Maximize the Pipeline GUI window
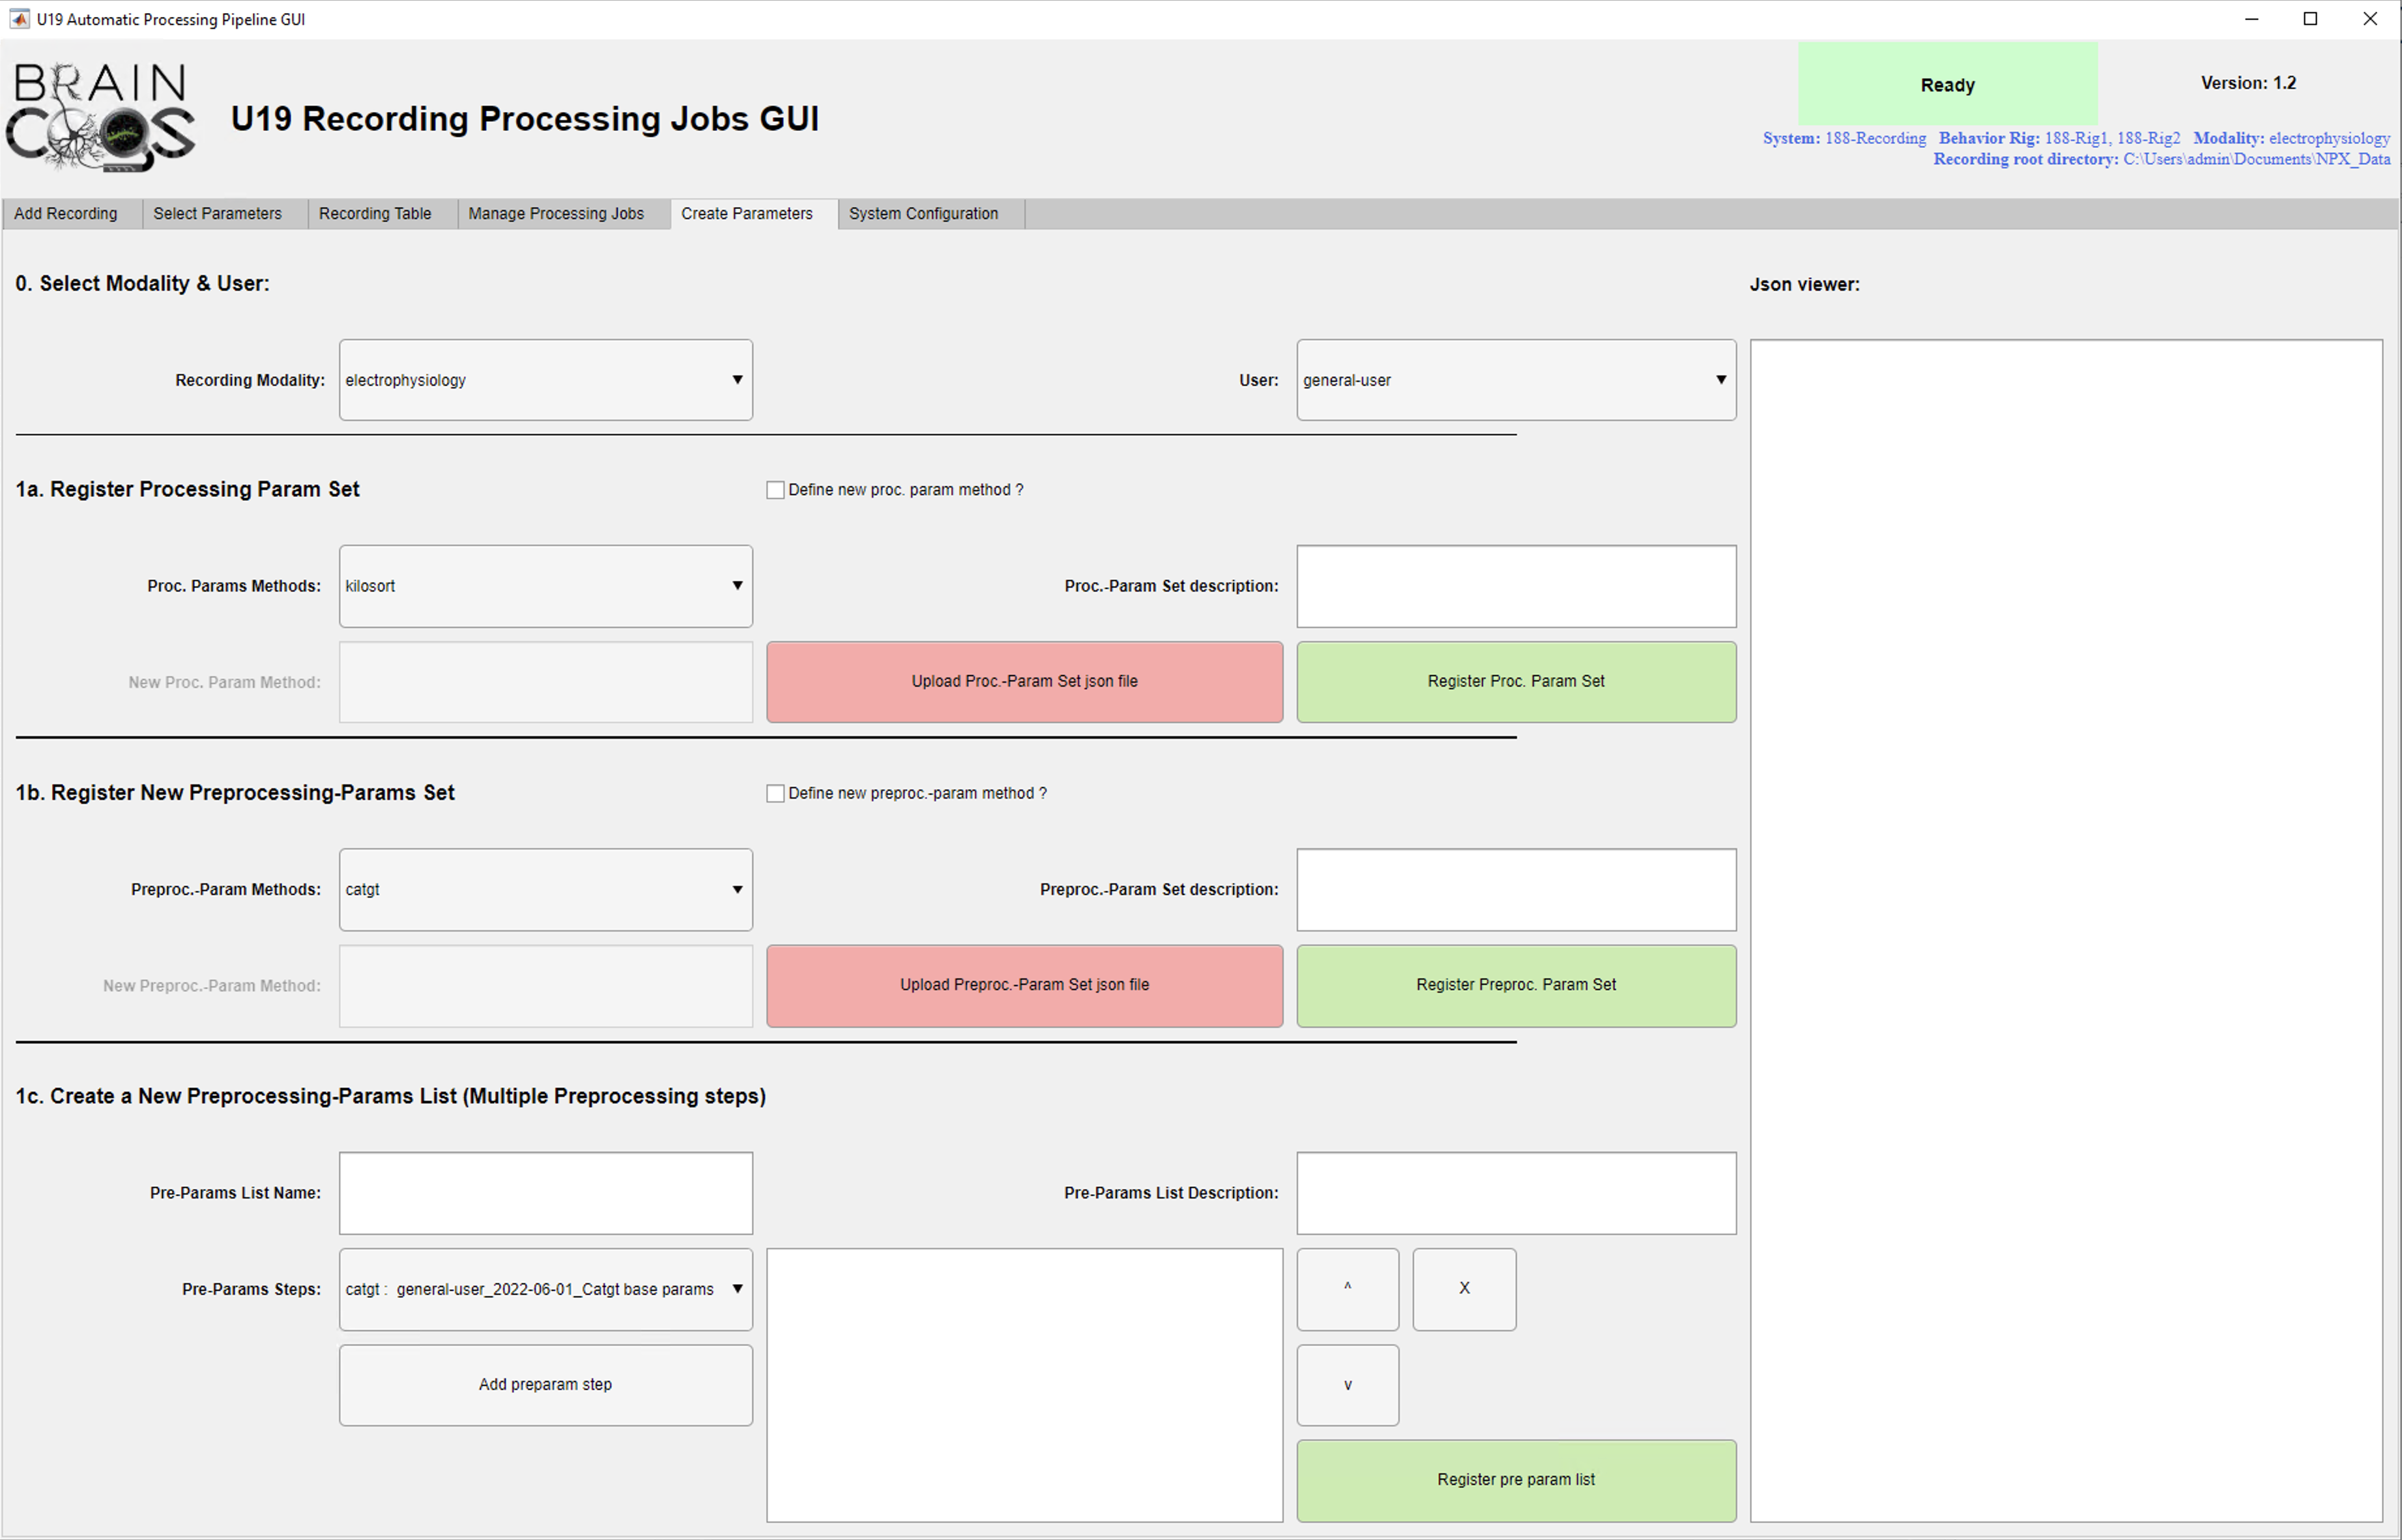 click(2311, 19)
